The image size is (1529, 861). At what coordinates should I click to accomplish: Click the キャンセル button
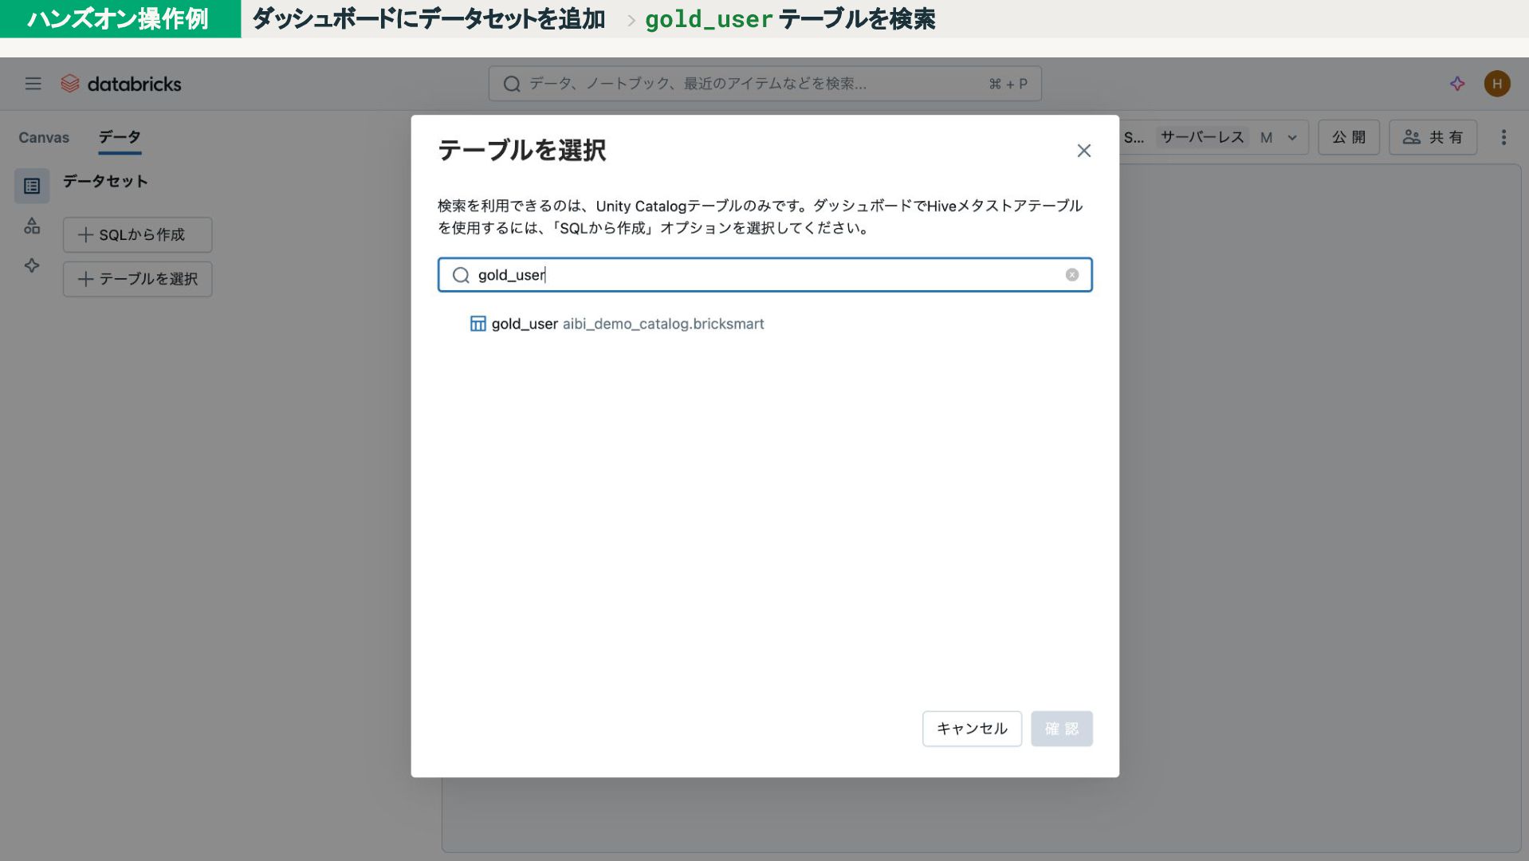pyautogui.click(x=972, y=729)
